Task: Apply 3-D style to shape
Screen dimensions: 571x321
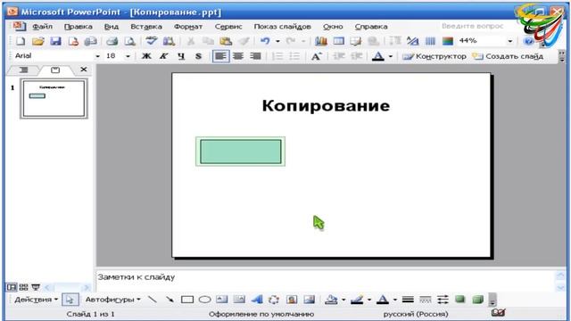Action: click(x=477, y=300)
